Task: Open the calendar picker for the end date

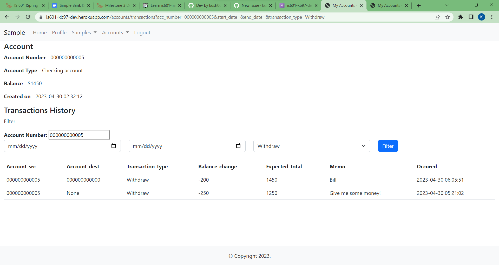Action: [x=238, y=146]
